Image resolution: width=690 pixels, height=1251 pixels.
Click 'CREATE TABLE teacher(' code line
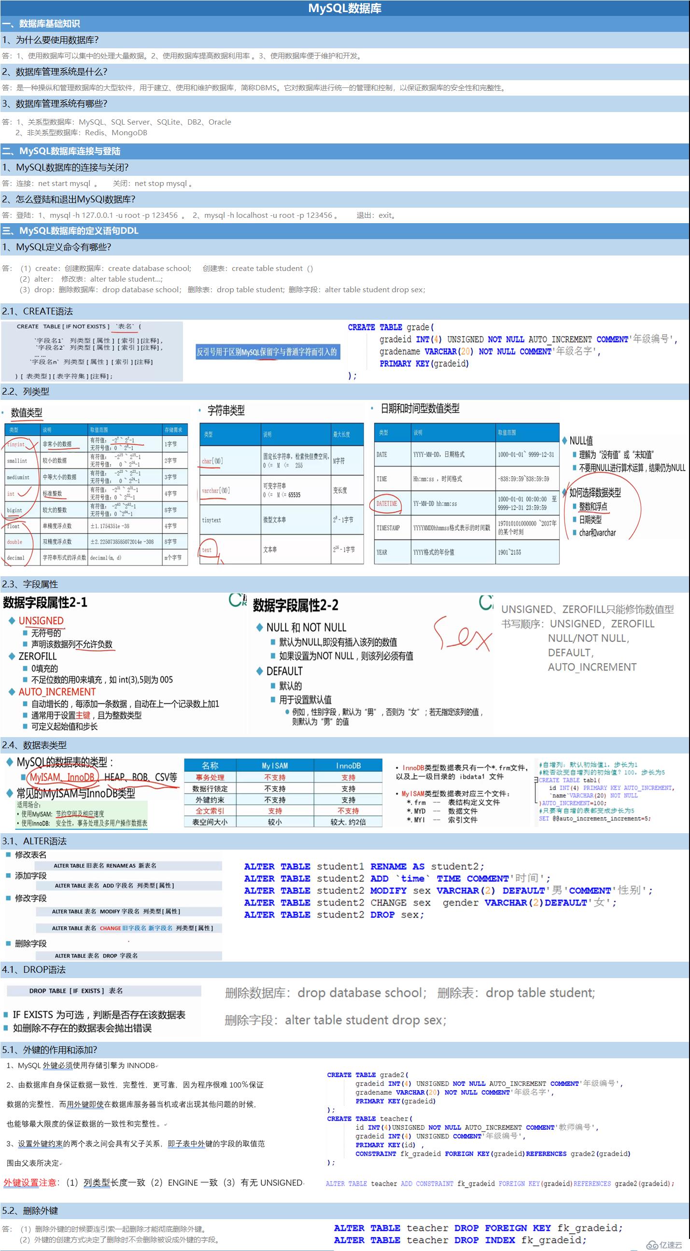point(369,1119)
